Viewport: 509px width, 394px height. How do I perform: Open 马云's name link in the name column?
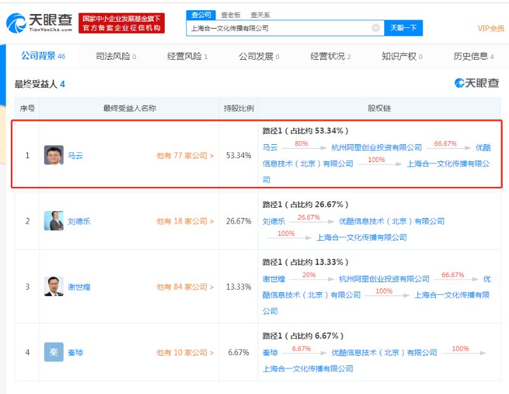[75, 156]
